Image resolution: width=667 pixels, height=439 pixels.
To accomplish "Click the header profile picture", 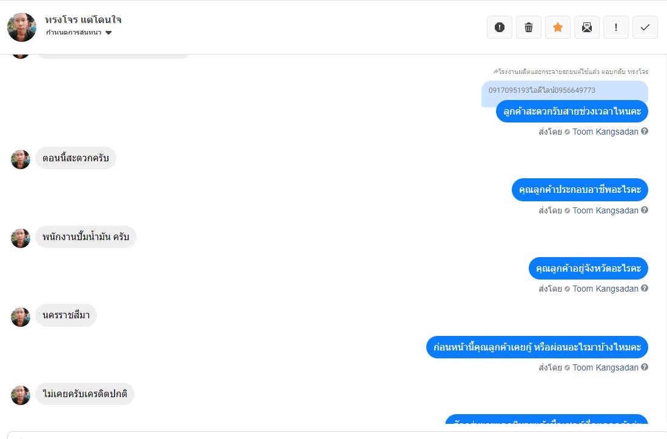I will click(x=22, y=27).
